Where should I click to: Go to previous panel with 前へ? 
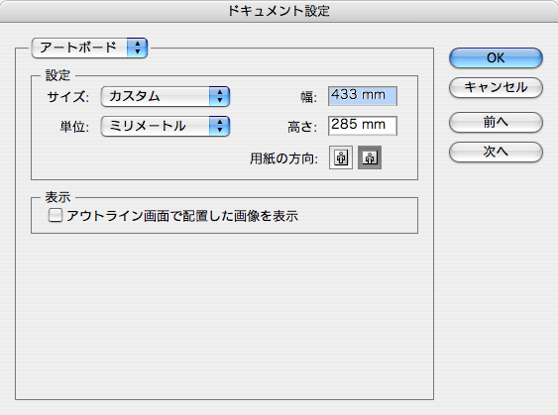tap(496, 123)
